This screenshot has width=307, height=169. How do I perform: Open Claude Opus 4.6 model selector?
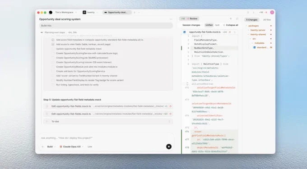72,146
